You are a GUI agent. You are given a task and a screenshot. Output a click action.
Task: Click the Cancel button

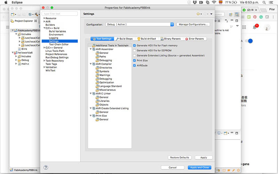172,167
